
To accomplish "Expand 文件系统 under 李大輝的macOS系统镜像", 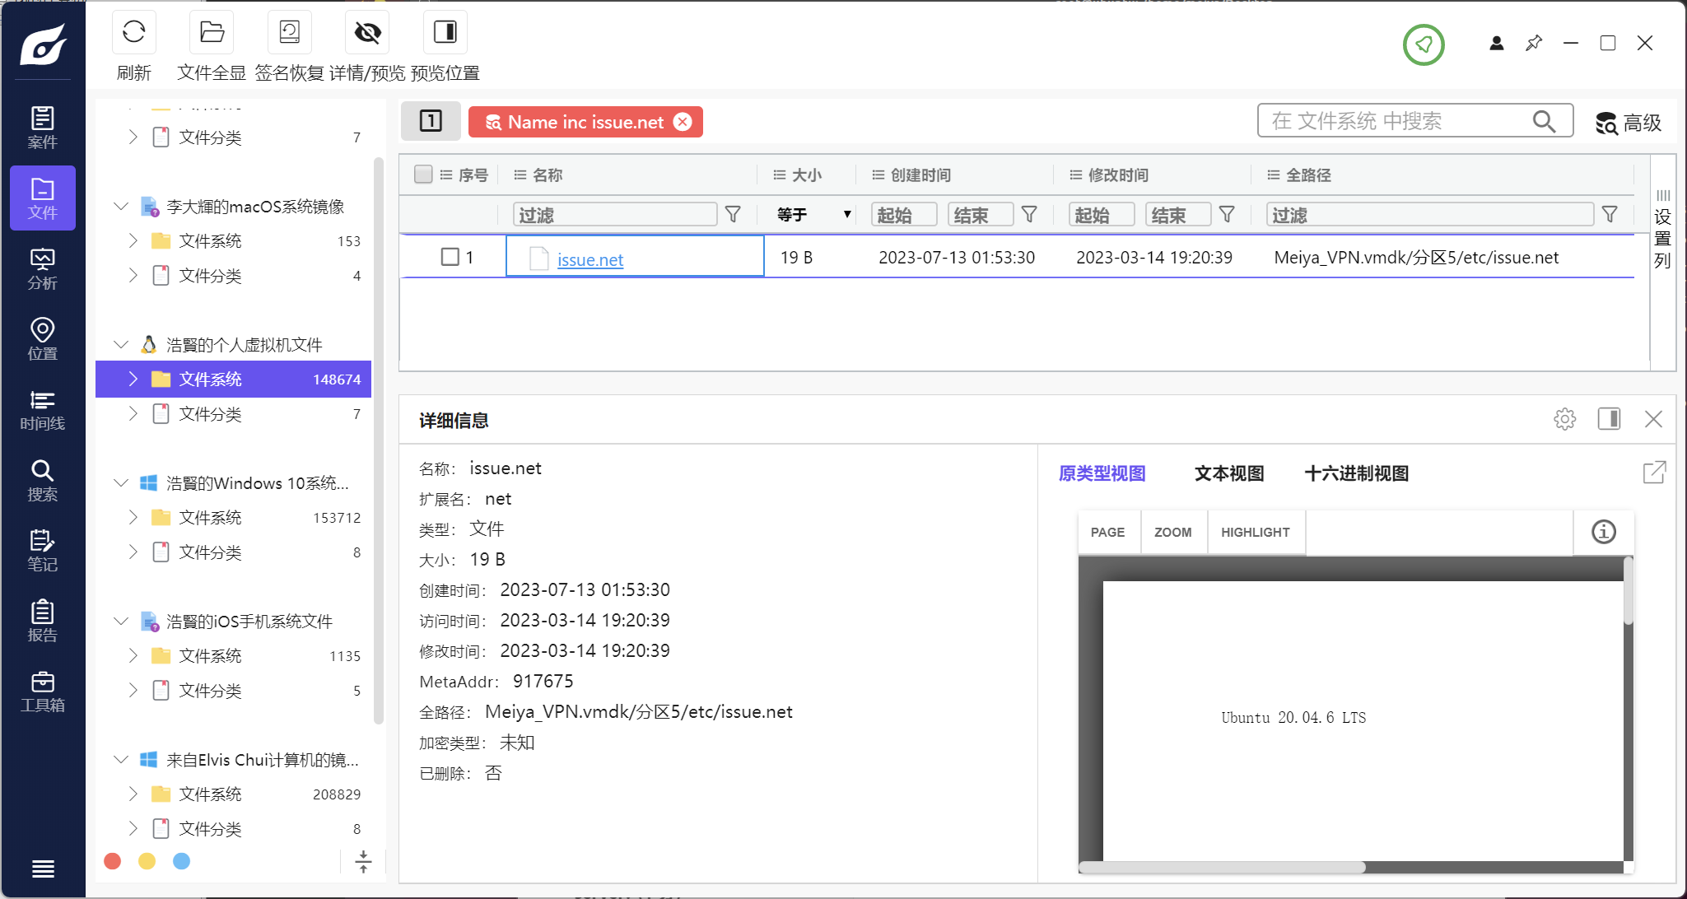I will (x=133, y=240).
